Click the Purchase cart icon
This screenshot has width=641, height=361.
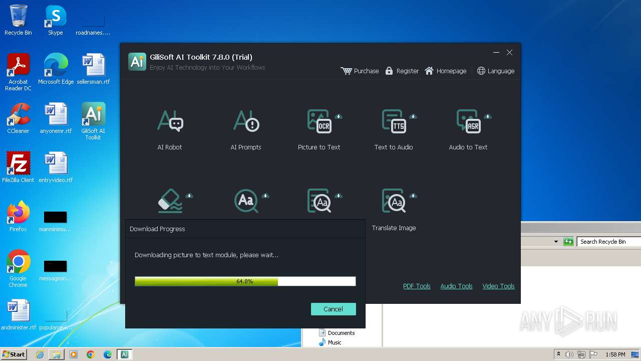click(346, 71)
